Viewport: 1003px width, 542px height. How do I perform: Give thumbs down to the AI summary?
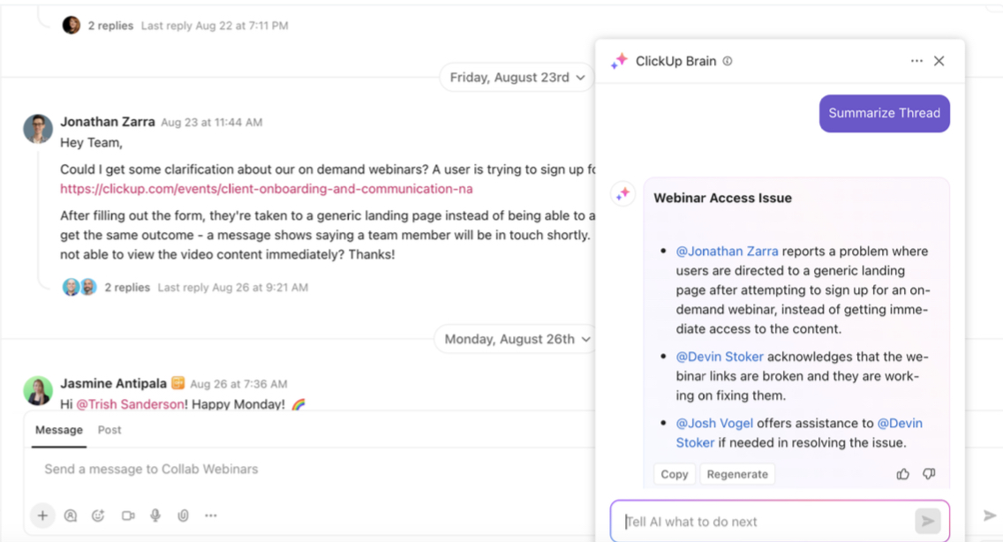pyautogui.click(x=929, y=474)
